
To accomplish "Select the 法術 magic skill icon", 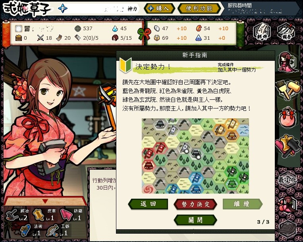I will [x=25, y=230].
